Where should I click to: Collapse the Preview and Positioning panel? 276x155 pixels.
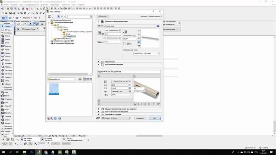[x=99, y=21]
